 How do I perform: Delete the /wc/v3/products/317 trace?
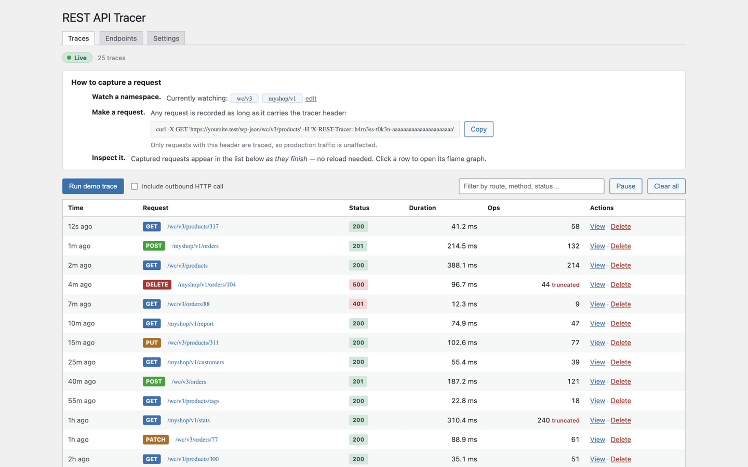621,227
